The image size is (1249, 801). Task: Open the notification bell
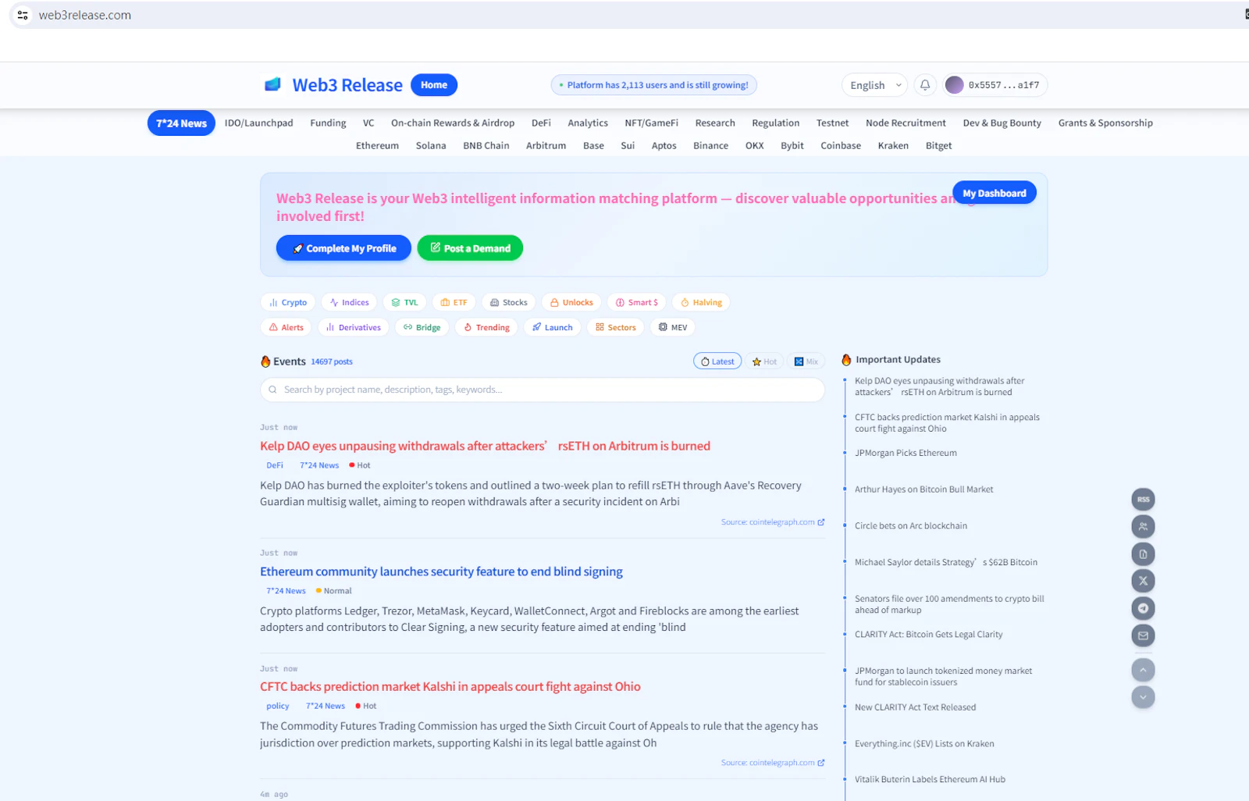(x=925, y=85)
